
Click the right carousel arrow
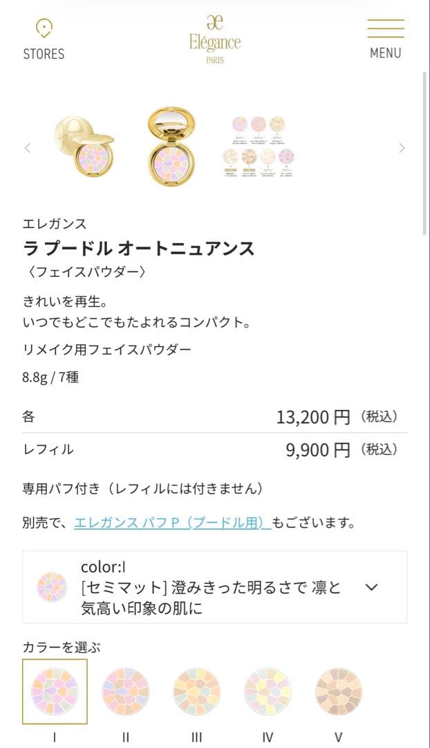(x=403, y=148)
